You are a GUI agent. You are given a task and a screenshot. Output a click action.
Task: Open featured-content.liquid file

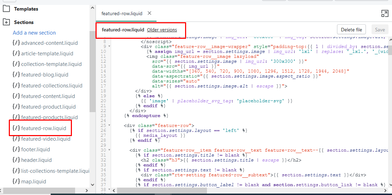click(x=48, y=96)
